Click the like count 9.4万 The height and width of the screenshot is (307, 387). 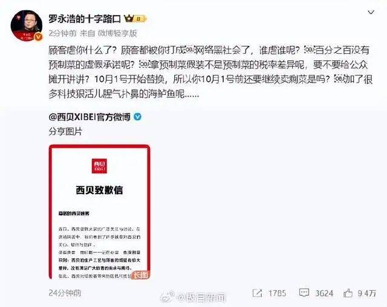pyautogui.click(x=367, y=293)
